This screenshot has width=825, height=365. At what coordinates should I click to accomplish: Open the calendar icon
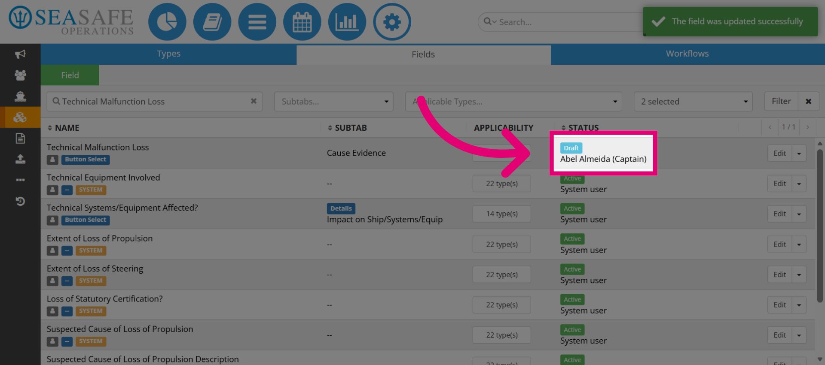[302, 22]
